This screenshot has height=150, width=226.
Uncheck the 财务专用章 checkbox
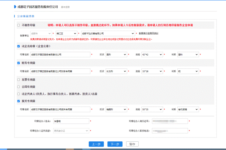[x=19, y=63]
